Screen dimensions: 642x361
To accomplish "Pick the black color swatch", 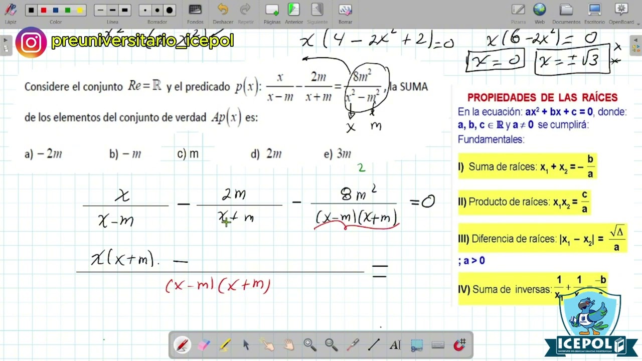I will tap(32, 11).
